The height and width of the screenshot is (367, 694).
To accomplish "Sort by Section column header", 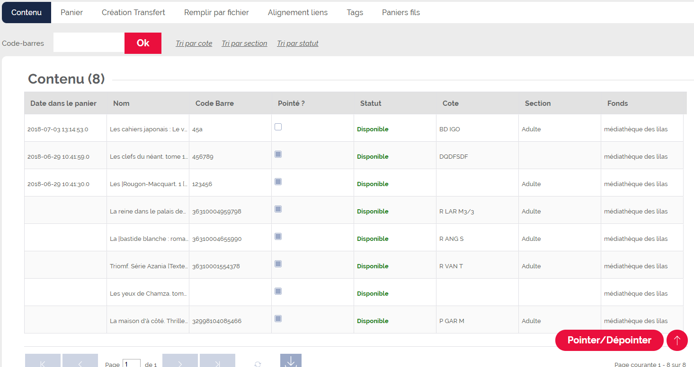I will (x=560, y=103).
